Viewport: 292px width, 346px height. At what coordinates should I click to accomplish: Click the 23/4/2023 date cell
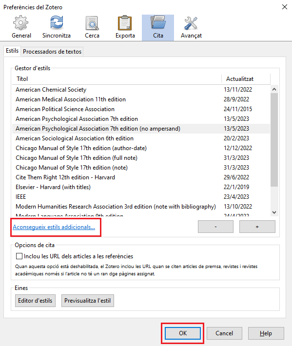pos(236,196)
